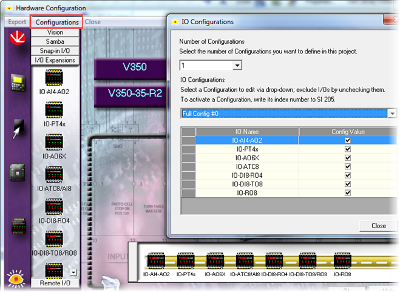This screenshot has width=400, height=292.
Task: Uncheck IO-DI8-TO8 config value checkbox
Action: (347, 184)
